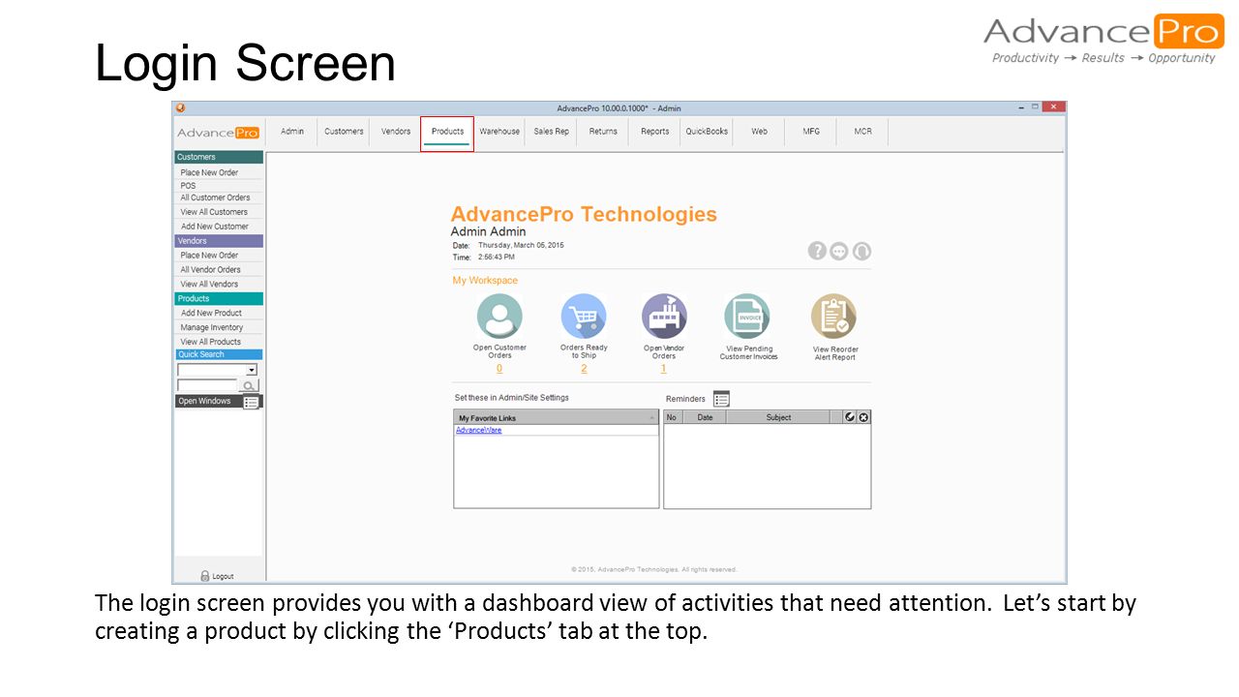Open the View Reorder Alert Report icon
The width and height of the screenshot is (1239, 697).
click(x=833, y=317)
